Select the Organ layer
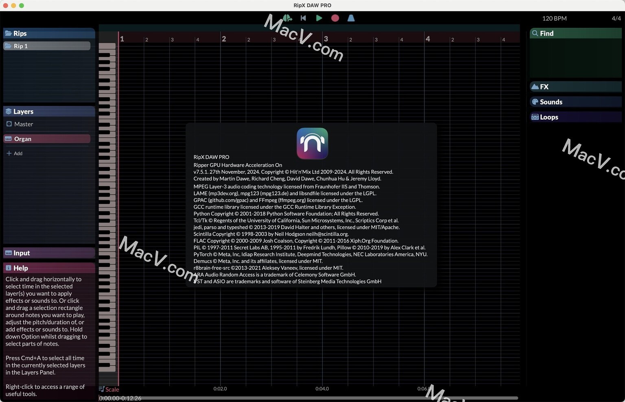 [x=47, y=139]
